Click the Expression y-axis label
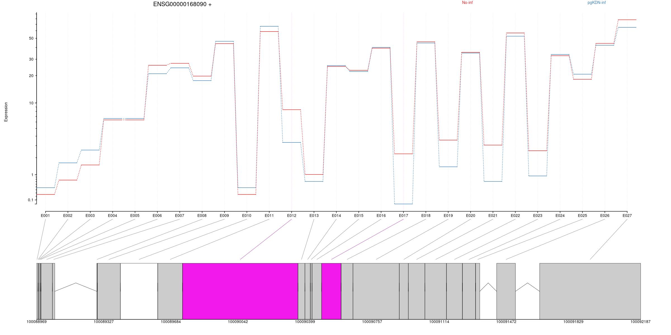Screen dimensions: 671x335 point(6,112)
